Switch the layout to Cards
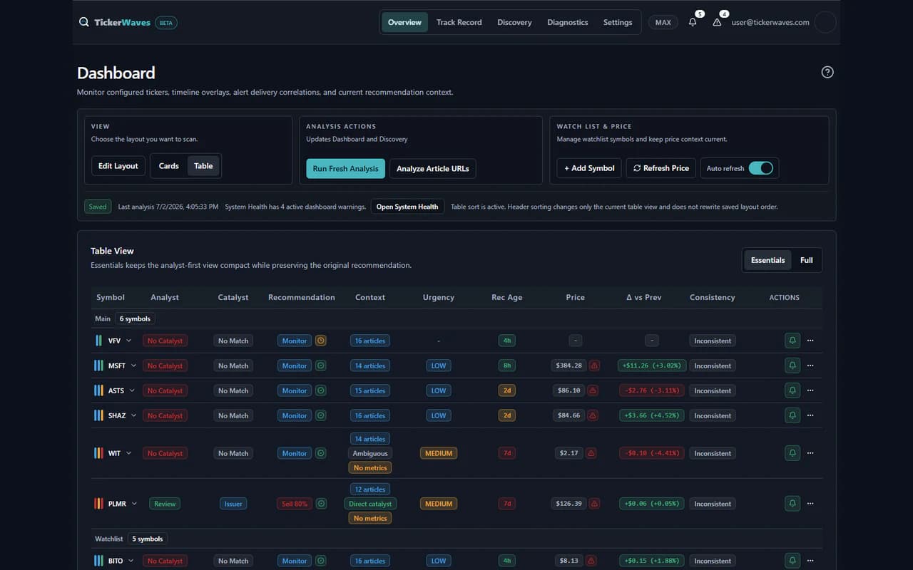 point(168,166)
